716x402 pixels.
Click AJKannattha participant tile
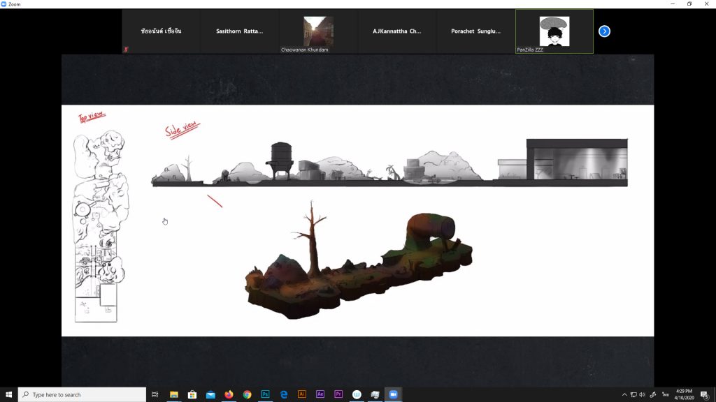(396, 31)
